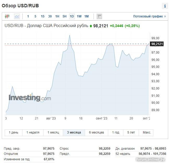Screen dimensions: 170x165
Task: Open the news list icon in toolbar
Action: 99,16
